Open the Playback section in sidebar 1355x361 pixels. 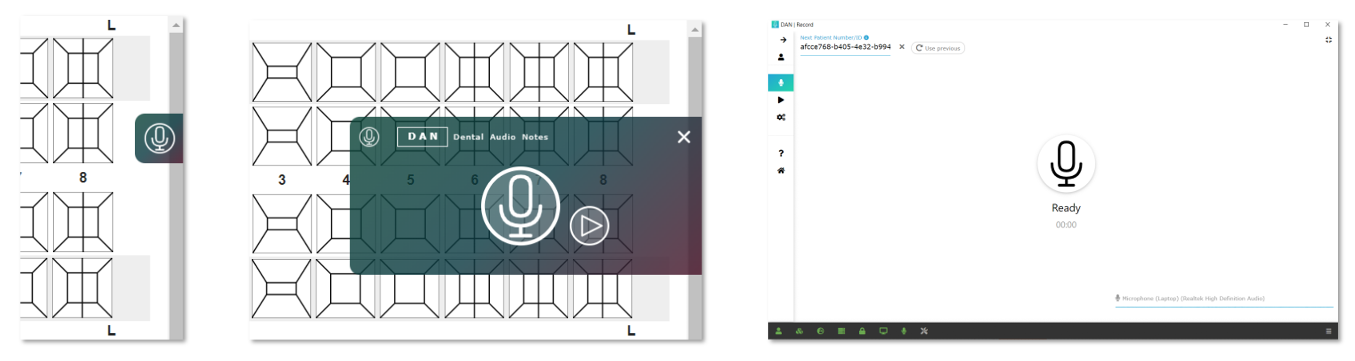click(x=781, y=100)
